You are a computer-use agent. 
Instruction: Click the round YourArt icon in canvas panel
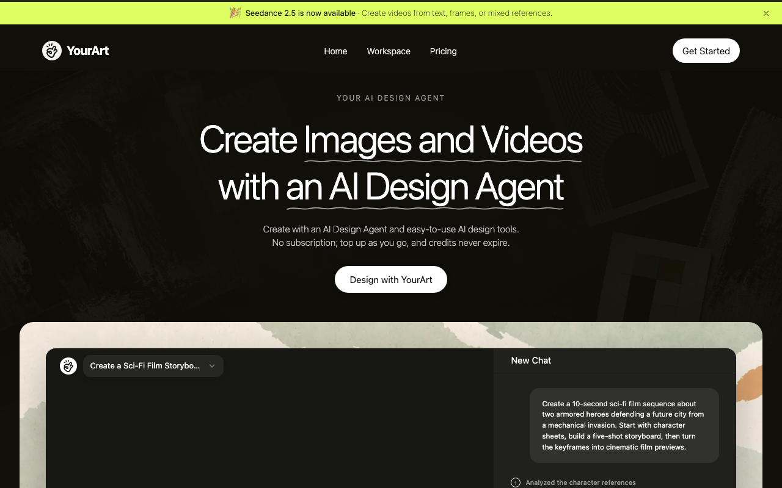[68, 366]
